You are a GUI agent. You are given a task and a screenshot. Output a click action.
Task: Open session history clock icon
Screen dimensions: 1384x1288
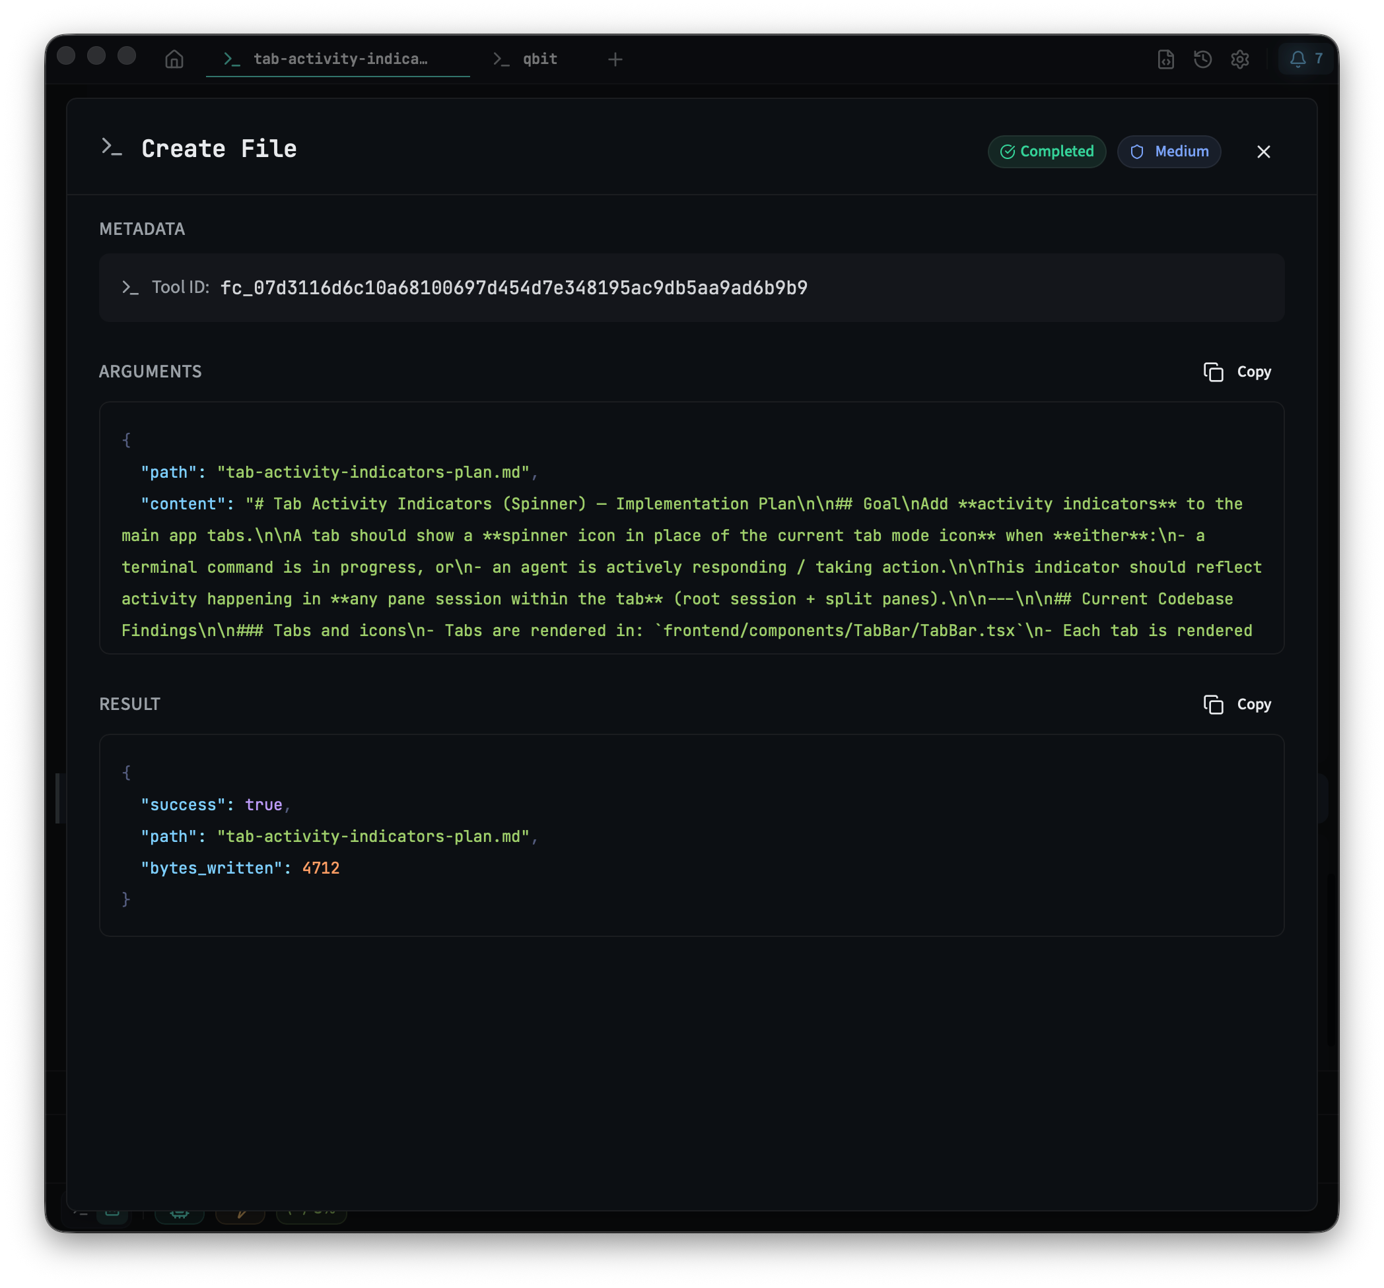pyautogui.click(x=1203, y=59)
